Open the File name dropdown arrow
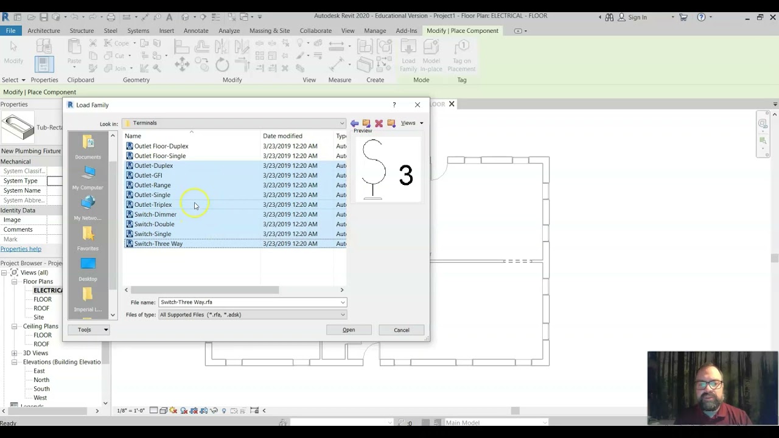Image resolution: width=779 pixels, height=438 pixels. tap(343, 302)
